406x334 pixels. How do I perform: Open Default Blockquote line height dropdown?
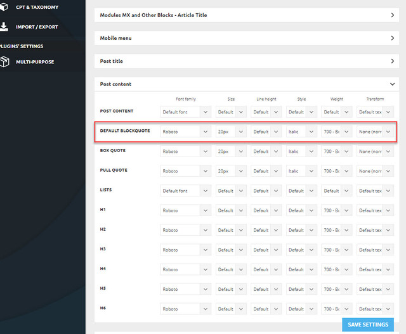point(266,132)
